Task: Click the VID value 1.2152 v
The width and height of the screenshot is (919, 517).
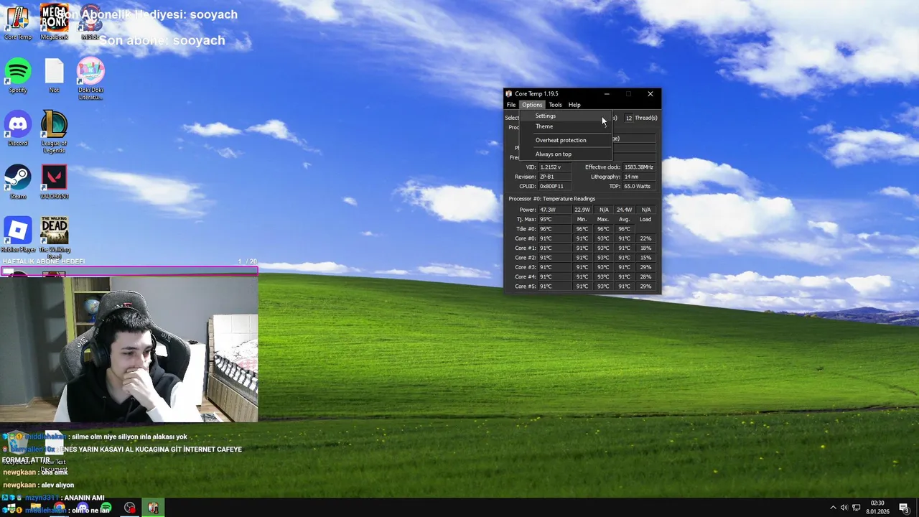Action: 554,167
